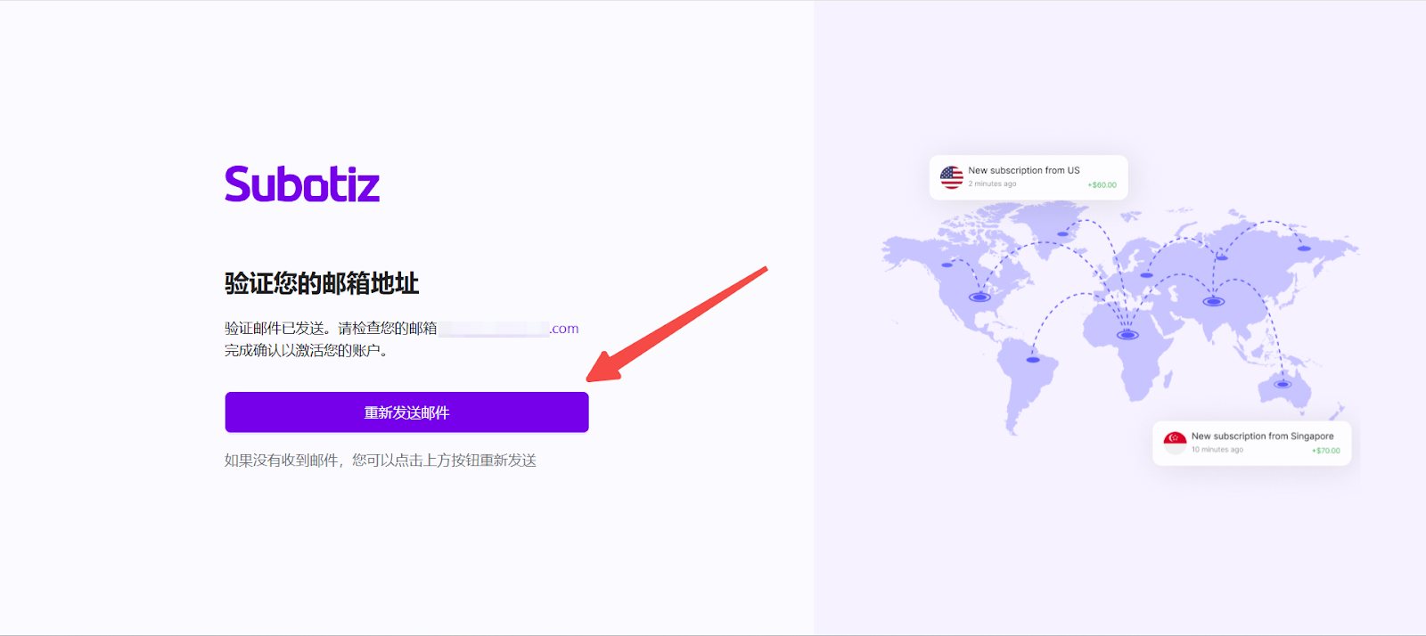Screen dimensions: 1426x636
Task: Click the US flag icon
Action: [x=951, y=177]
